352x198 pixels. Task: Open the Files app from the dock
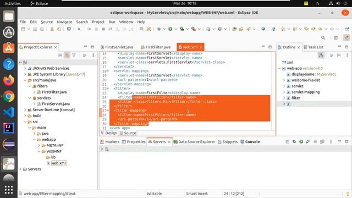(9, 16)
